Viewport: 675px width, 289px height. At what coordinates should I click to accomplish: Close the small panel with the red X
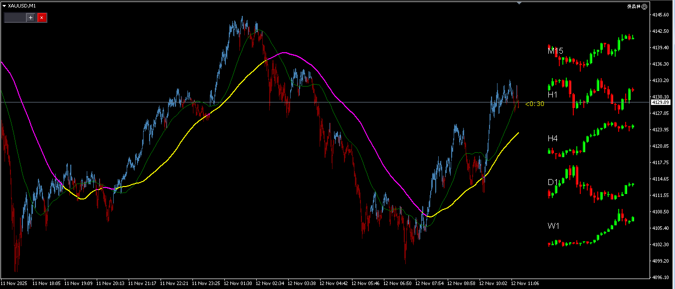(x=42, y=17)
